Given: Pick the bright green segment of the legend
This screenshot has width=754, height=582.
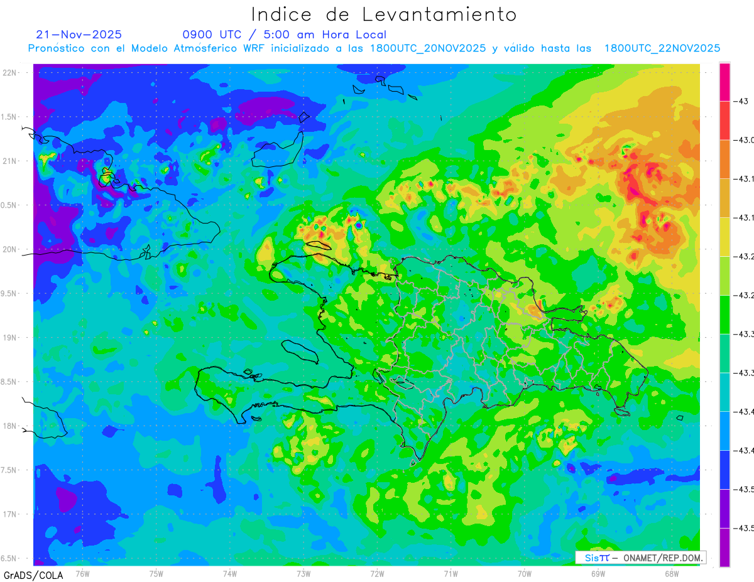Looking at the screenshot, I should 724,315.
